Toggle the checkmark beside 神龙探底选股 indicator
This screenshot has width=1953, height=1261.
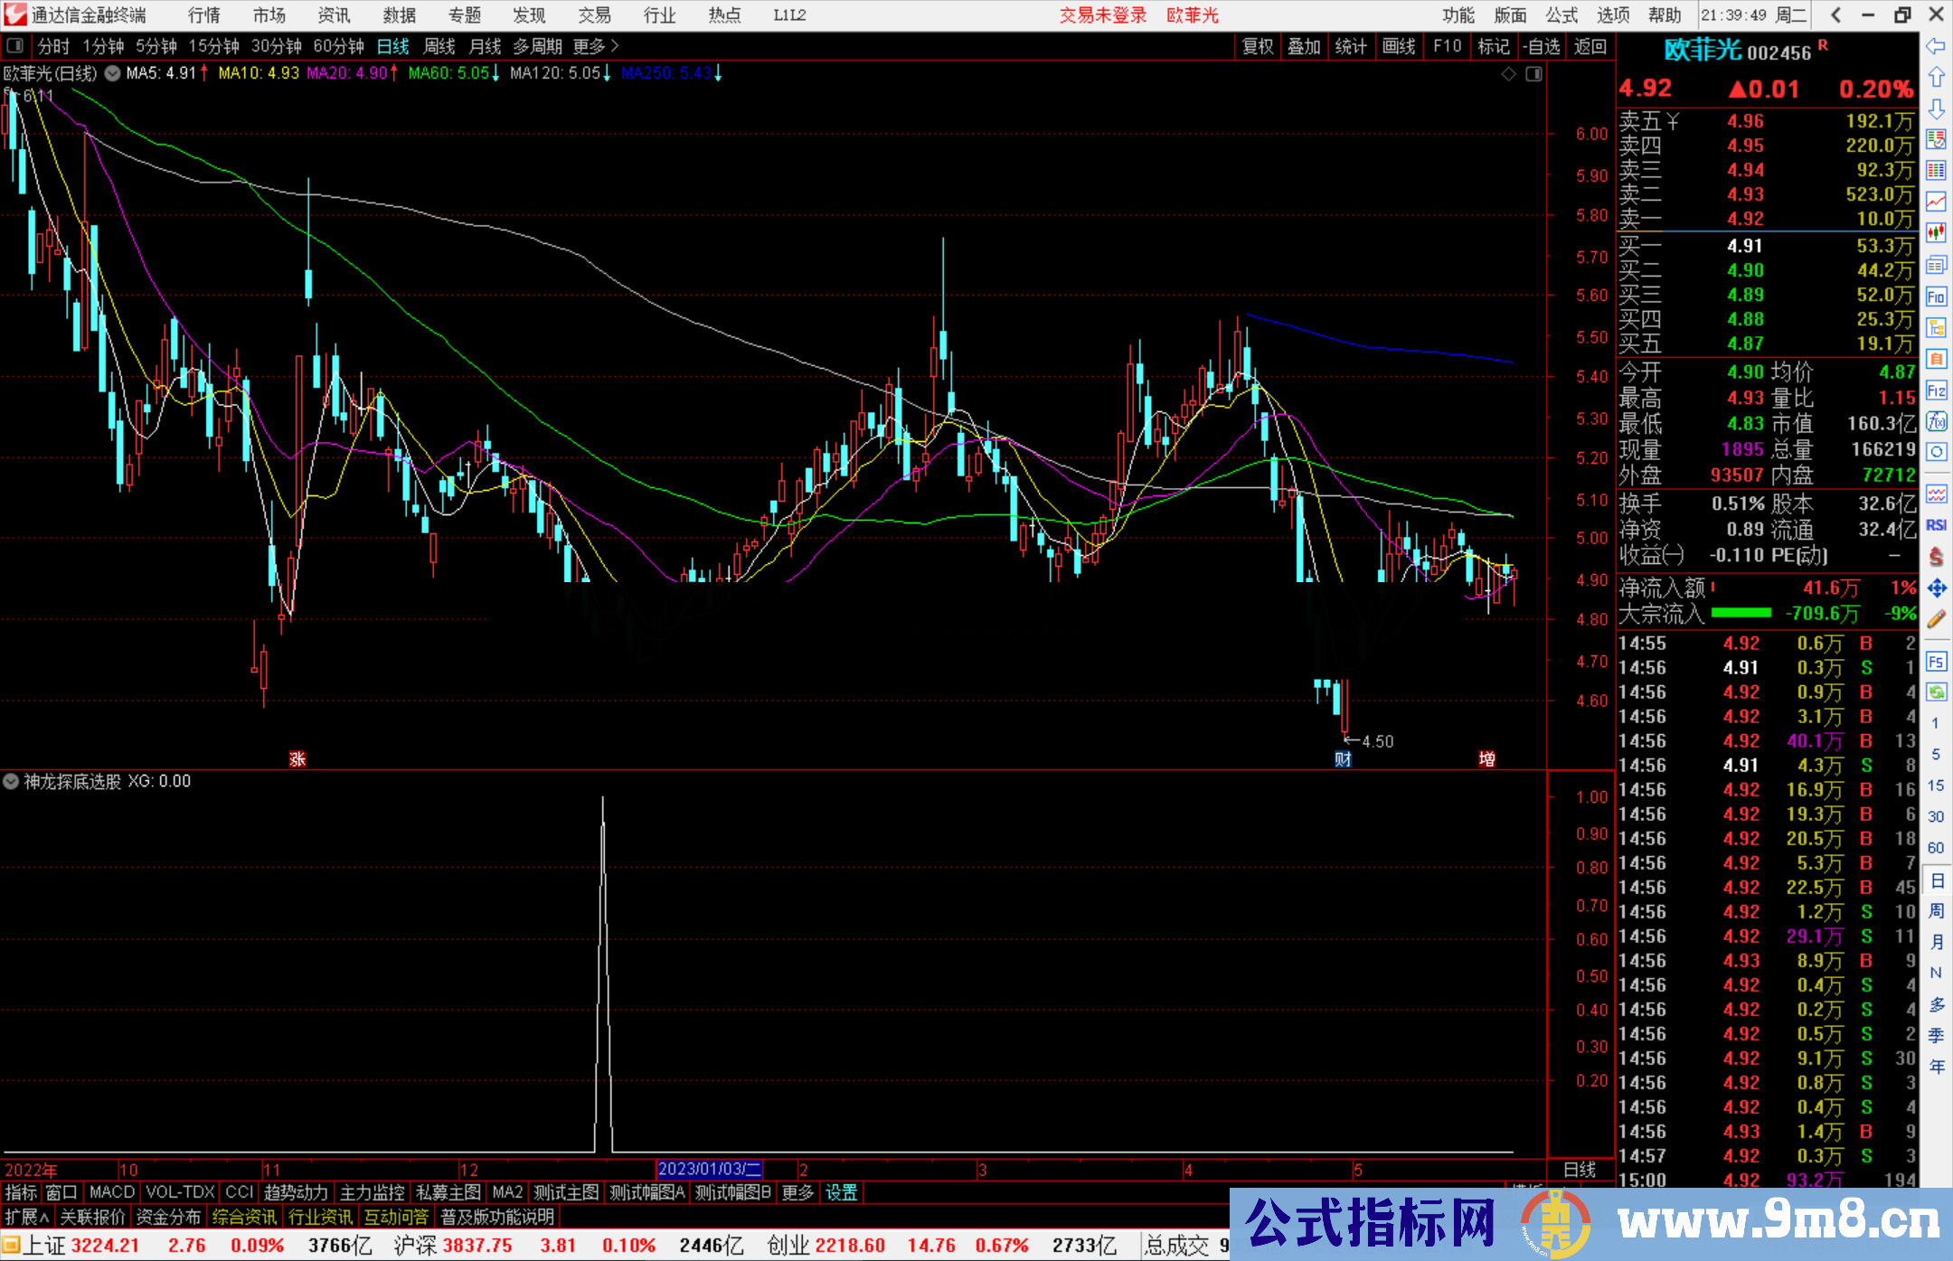pos(11,781)
